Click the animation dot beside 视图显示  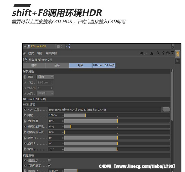click(25, 161)
